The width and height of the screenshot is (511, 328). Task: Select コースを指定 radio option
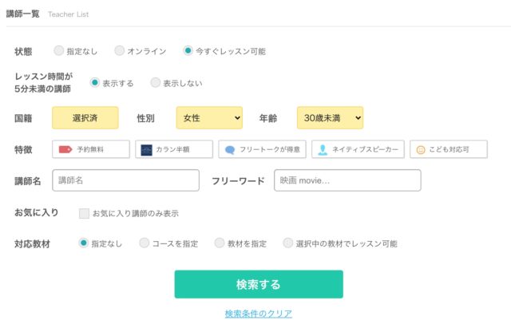coord(144,243)
